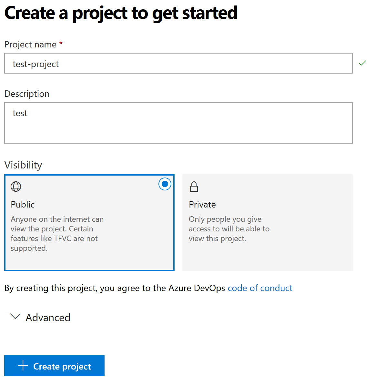Click the Advanced label to toggle it

pyautogui.click(x=48, y=317)
